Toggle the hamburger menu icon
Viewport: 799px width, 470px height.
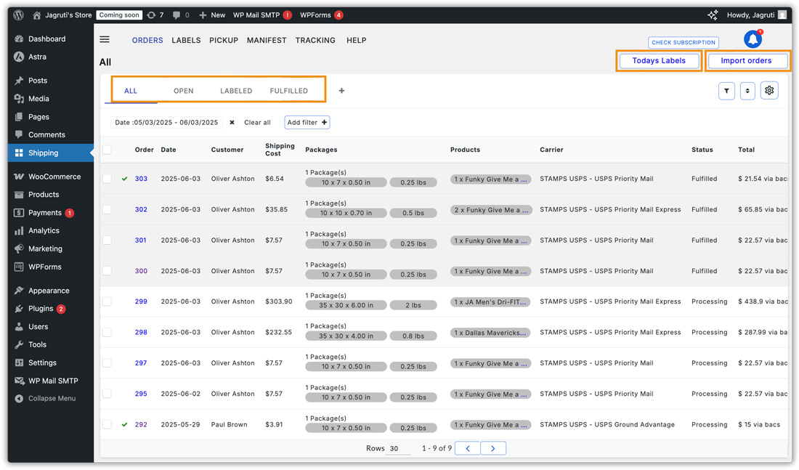[x=105, y=39]
